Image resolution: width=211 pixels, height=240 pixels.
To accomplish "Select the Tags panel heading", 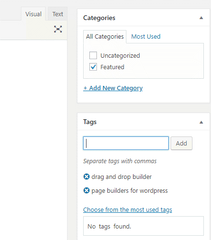I will tap(90, 122).
